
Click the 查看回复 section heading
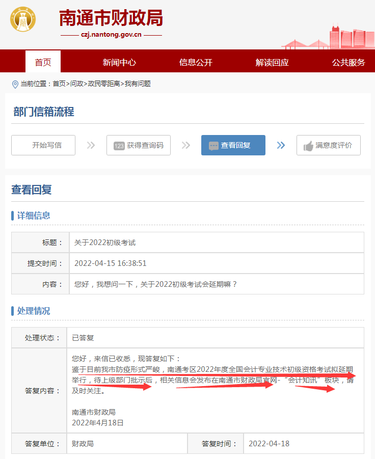tap(31, 190)
